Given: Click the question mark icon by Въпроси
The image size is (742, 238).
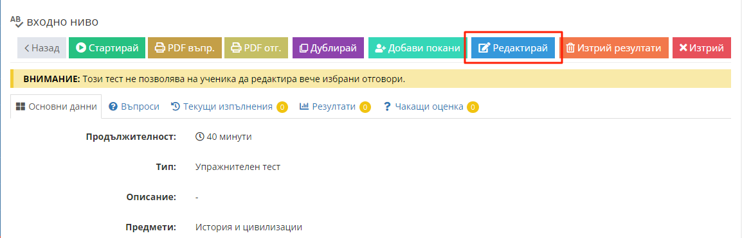Looking at the screenshot, I should pos(113,106).
